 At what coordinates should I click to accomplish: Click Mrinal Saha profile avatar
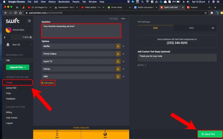pyautogui.click(x=8, y=30)
